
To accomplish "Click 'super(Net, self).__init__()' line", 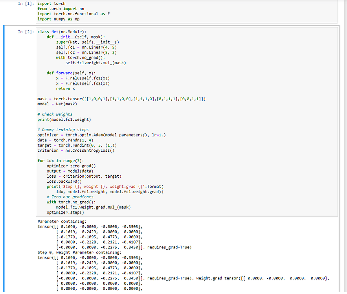I will tap(87, 42).
